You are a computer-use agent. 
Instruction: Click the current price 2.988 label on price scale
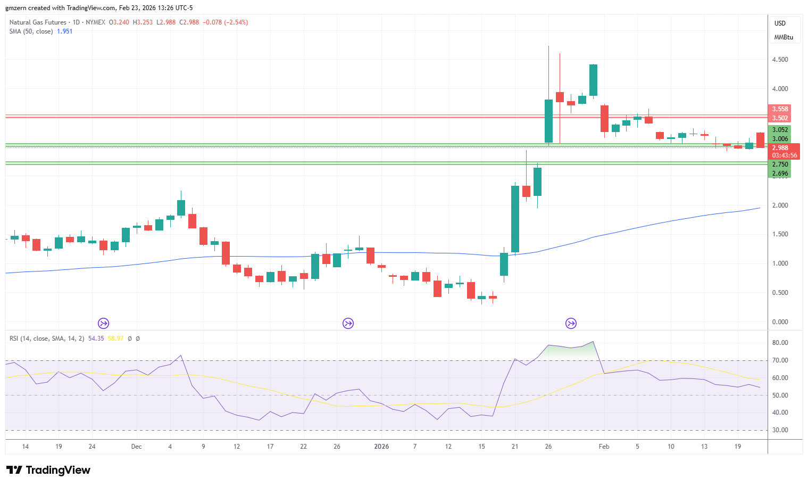coord(780,148)
